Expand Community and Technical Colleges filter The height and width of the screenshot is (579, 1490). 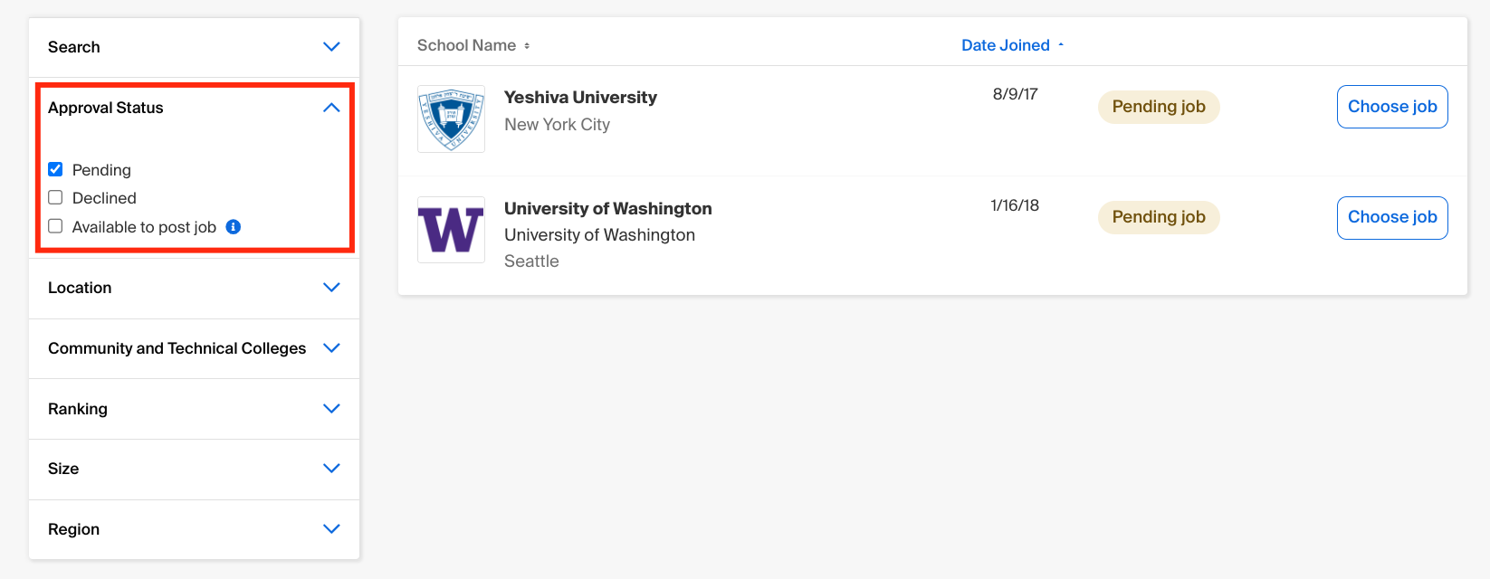click(x=331, y=348)
